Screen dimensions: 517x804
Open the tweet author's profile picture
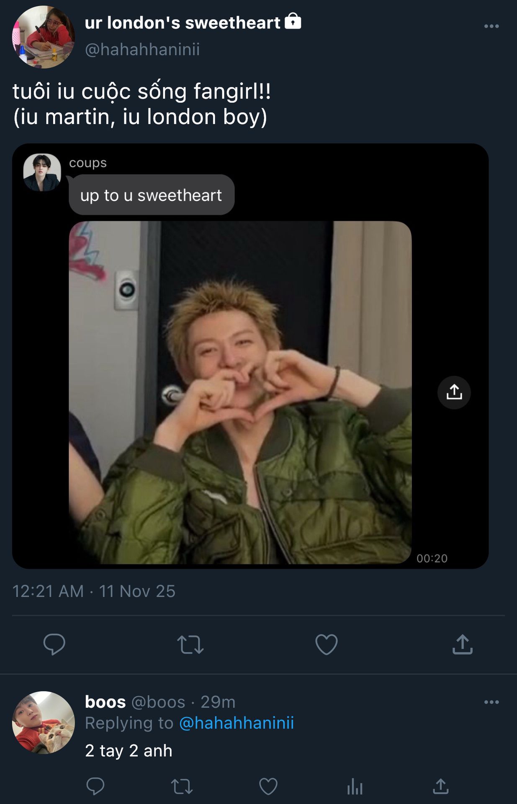43,37
